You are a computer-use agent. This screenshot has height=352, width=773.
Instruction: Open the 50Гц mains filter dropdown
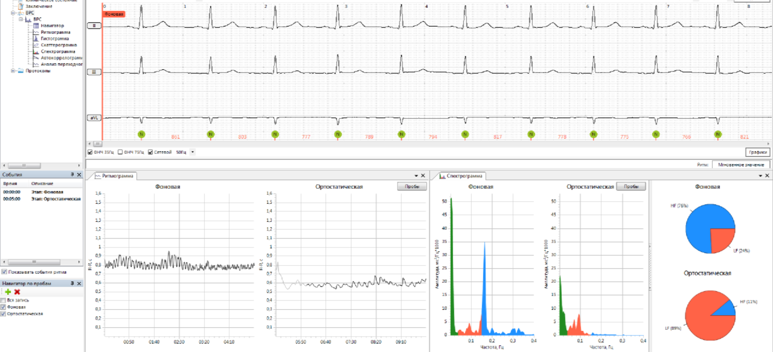[x=192, y=152]
